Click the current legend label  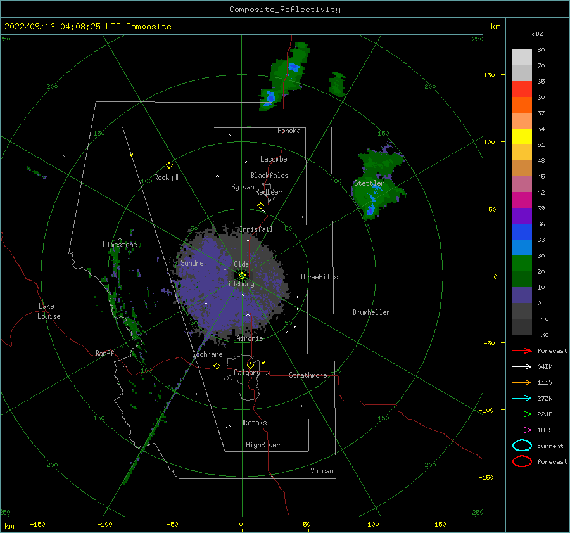pyautogui.click(x=550, y=446)
